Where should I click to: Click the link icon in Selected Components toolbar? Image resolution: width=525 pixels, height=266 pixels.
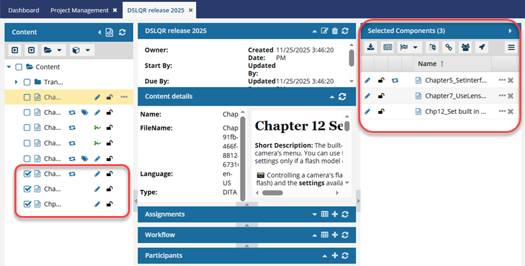pos(448,47)
